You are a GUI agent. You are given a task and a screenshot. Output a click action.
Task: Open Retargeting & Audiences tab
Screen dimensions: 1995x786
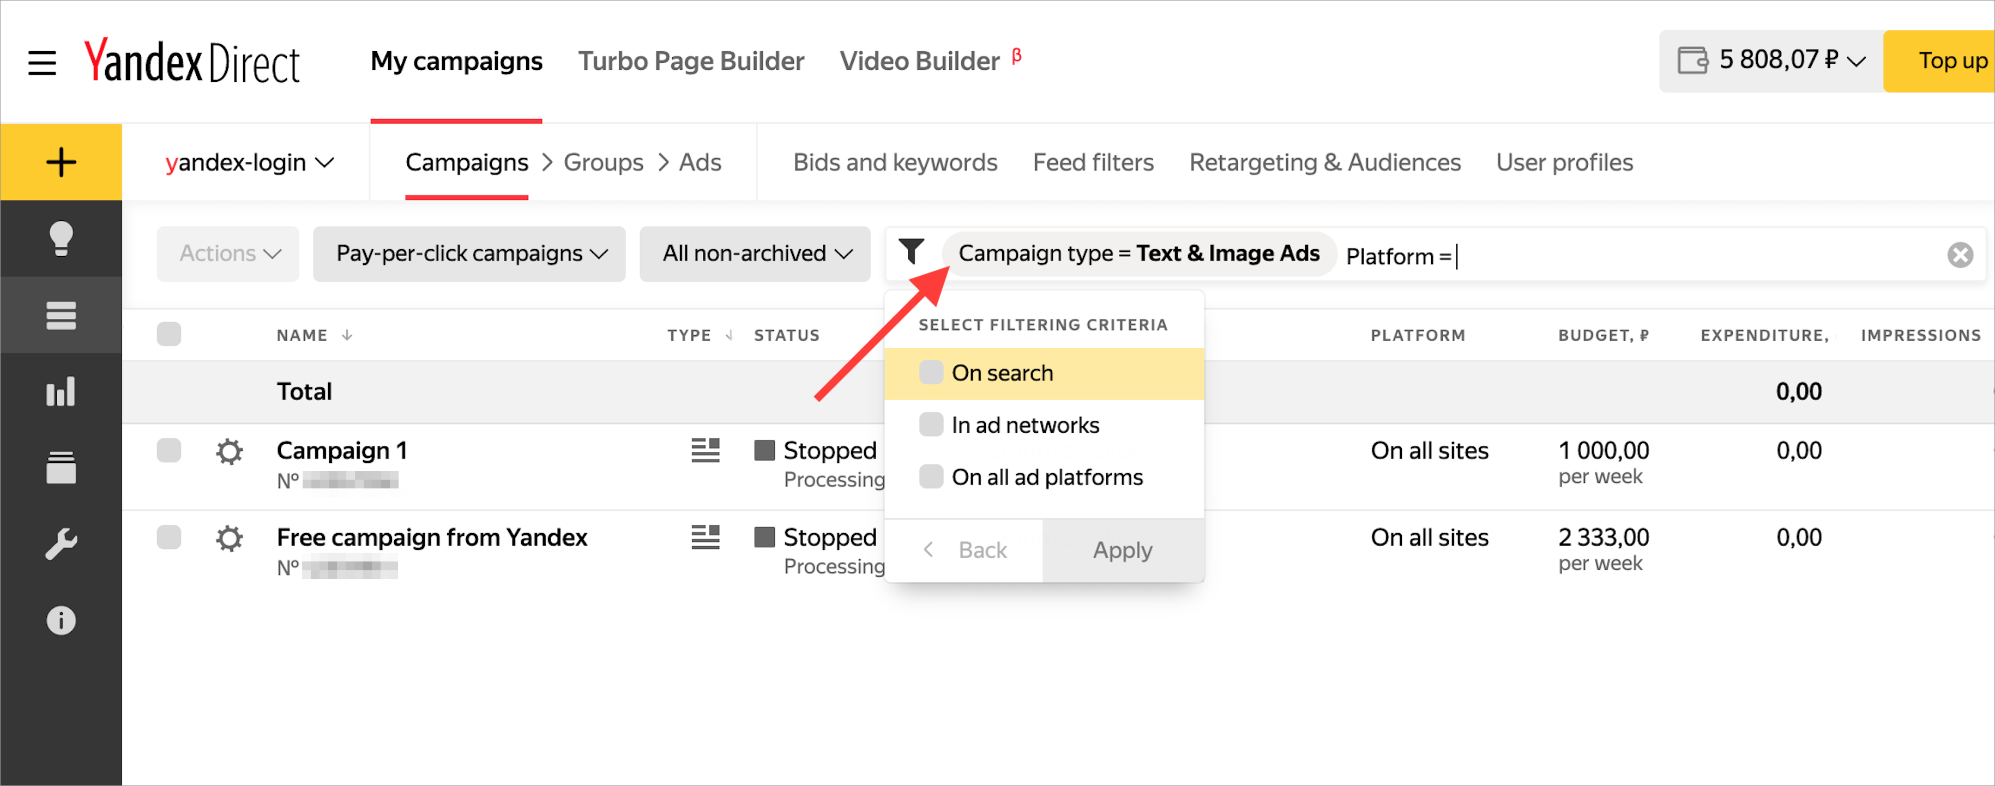1325,162
